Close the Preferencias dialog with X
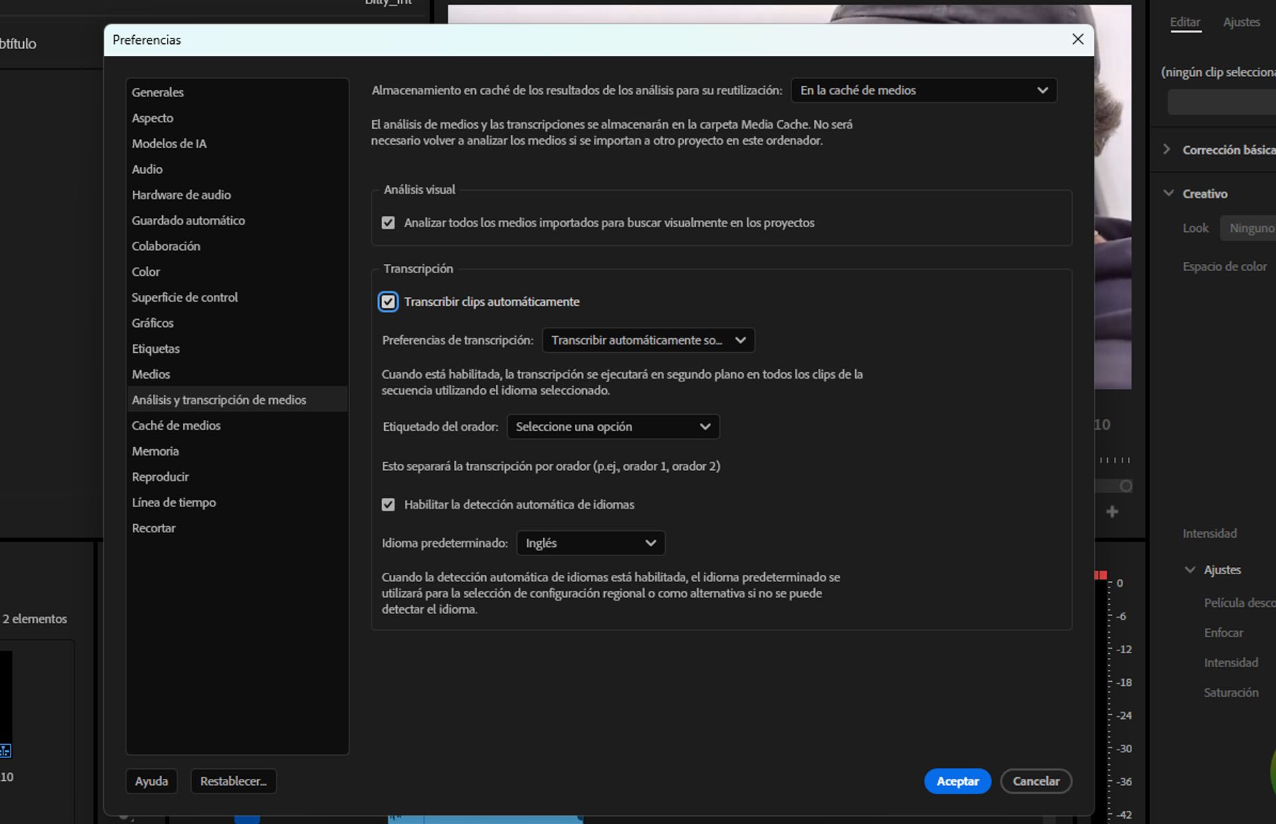Image resolution: width=1276 pixels, height=824 pixels. click(1077, 39)
